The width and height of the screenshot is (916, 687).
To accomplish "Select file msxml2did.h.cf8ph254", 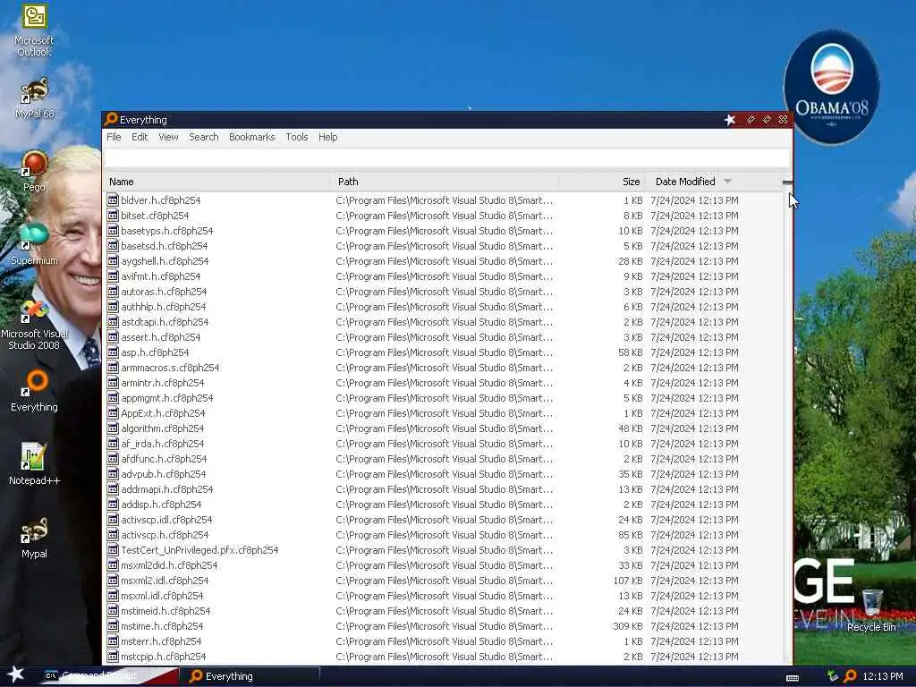I will 169,565.
